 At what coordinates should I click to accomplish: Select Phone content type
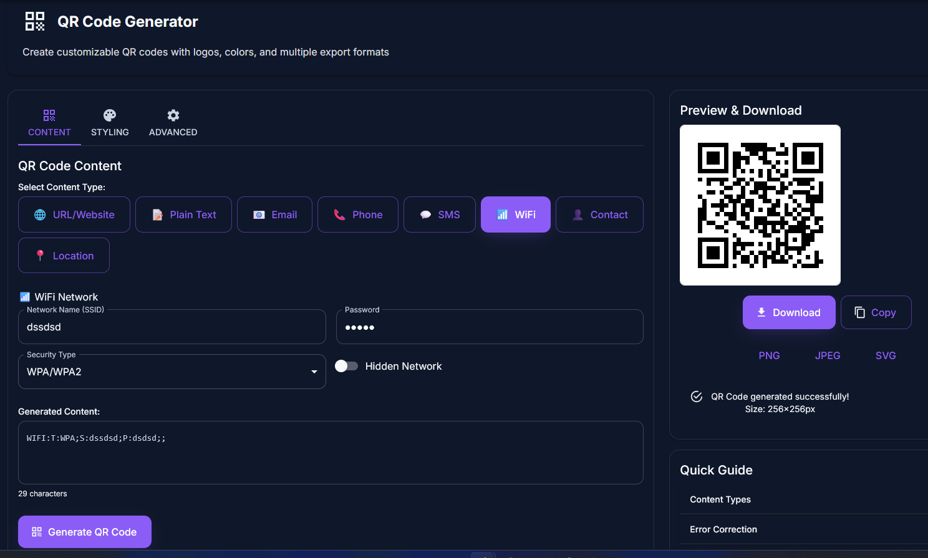[x=358, y=214]
